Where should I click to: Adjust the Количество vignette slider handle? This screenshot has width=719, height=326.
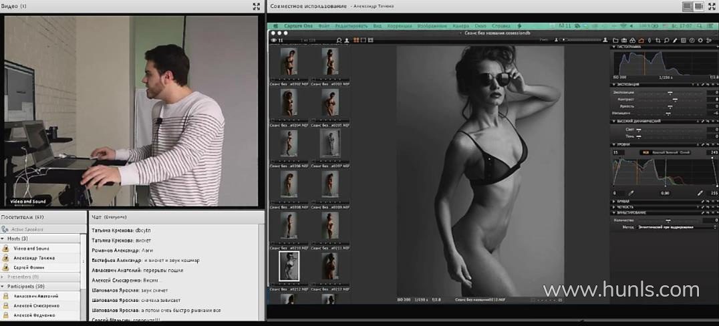(x=669, y=220)
